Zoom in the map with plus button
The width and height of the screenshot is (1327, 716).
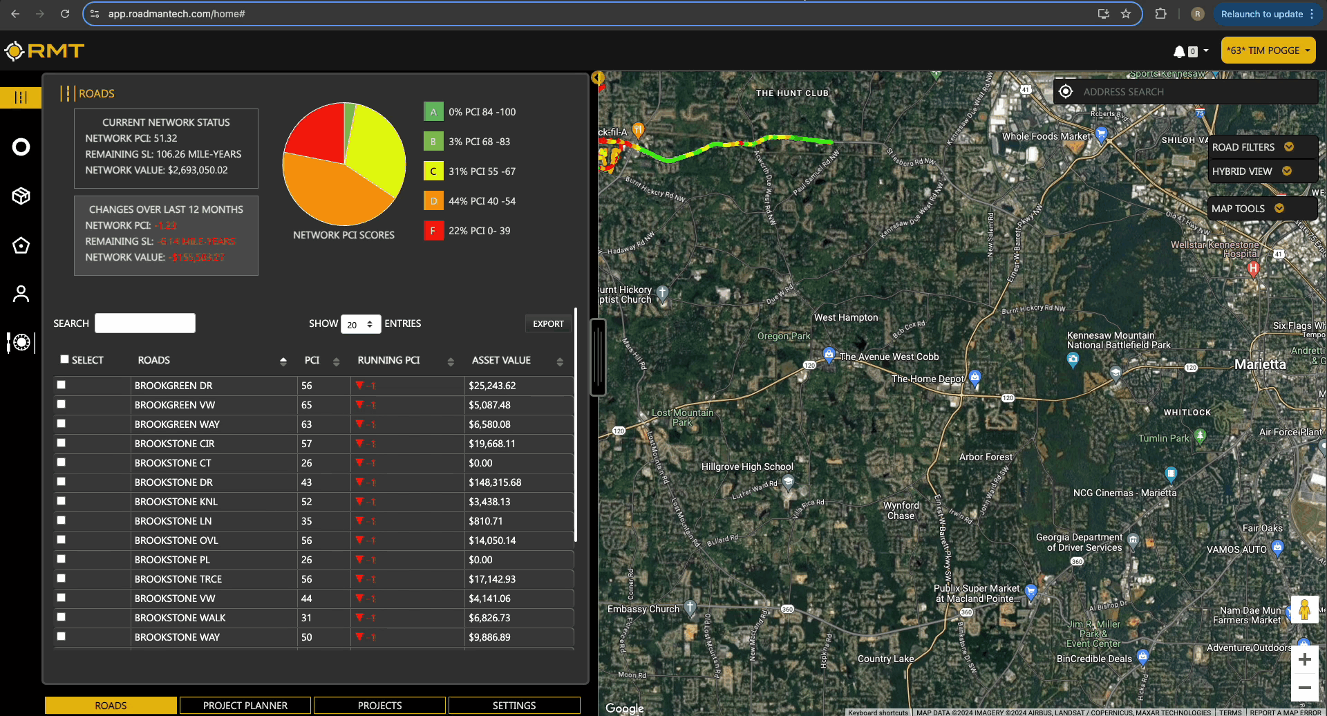point(1304,659)
